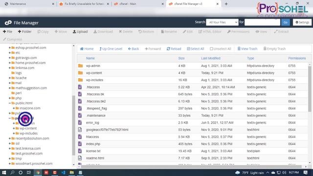Viewport: 313px width, 176px height.
Task: Open the Upload dialog
Action: (x=80, y=31)
